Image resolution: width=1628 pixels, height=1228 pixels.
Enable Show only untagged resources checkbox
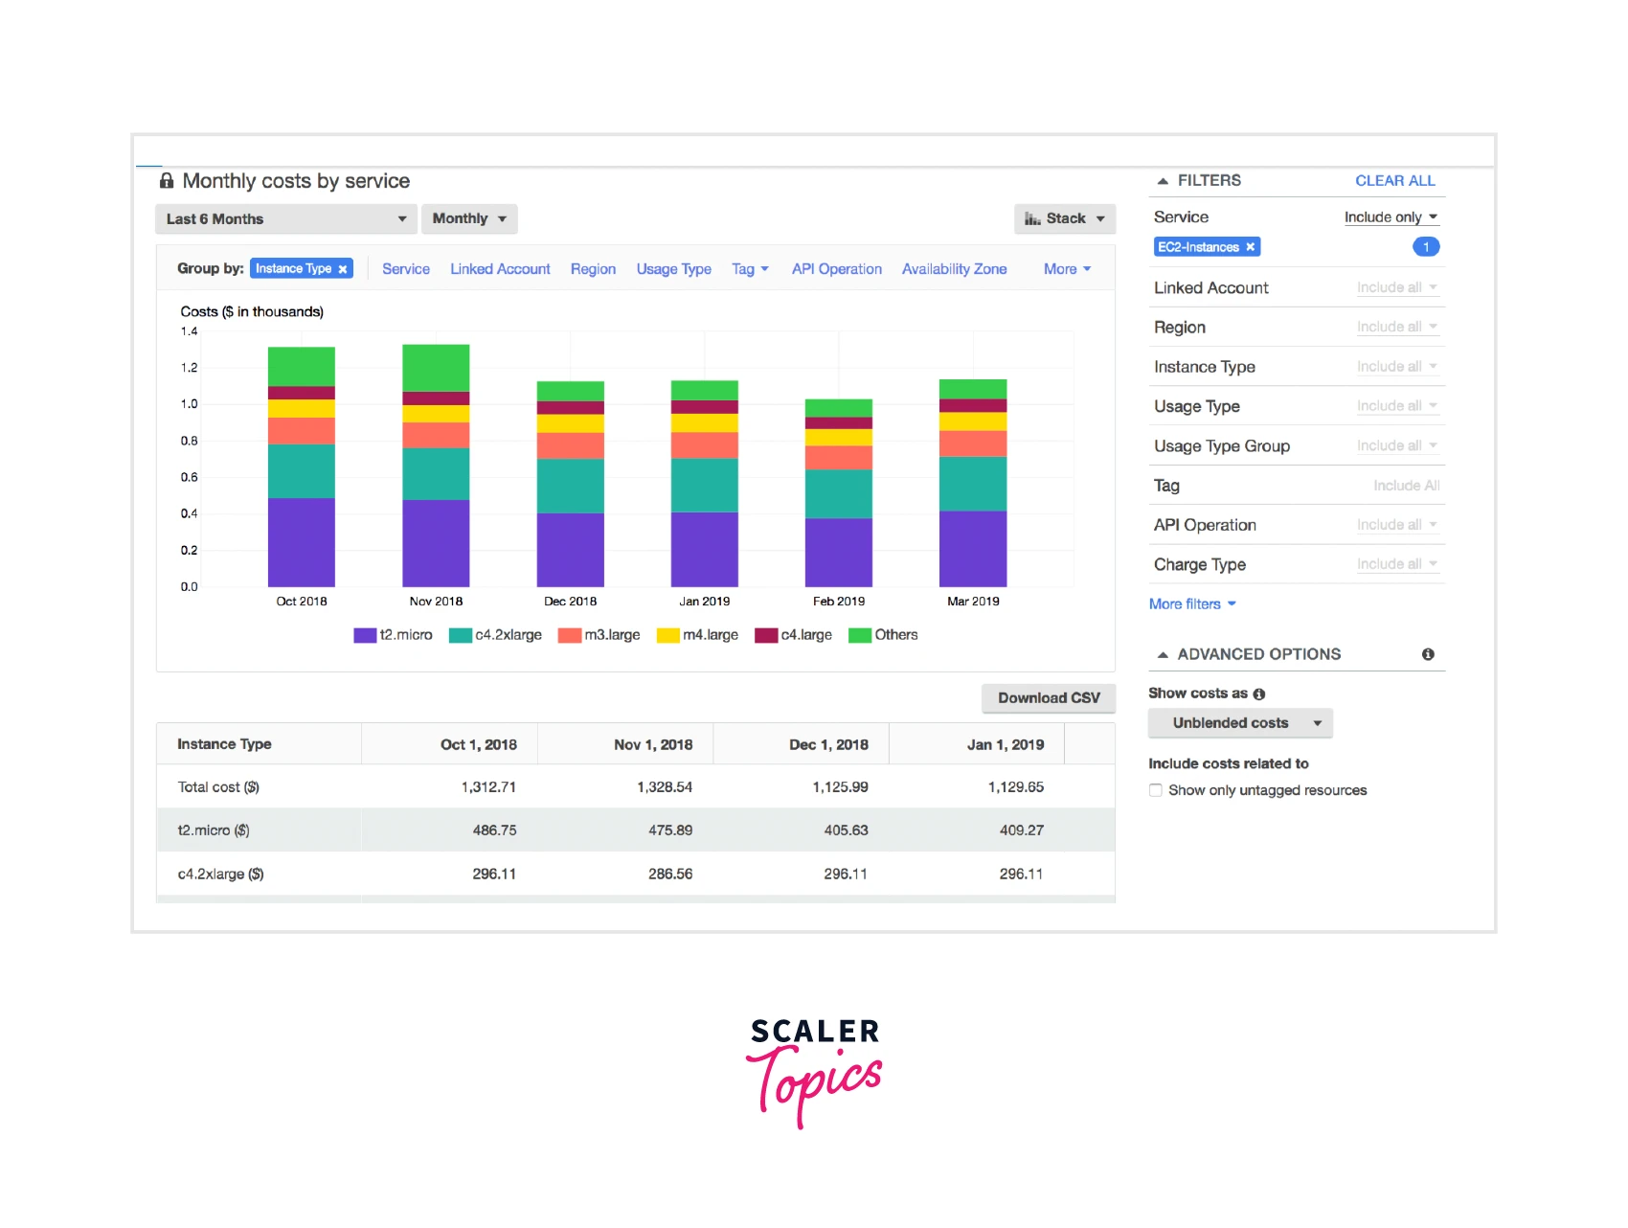(x=1156, y=790)
